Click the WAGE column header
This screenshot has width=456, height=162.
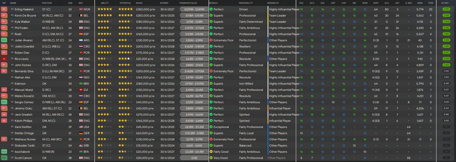(x=139, y=3)
